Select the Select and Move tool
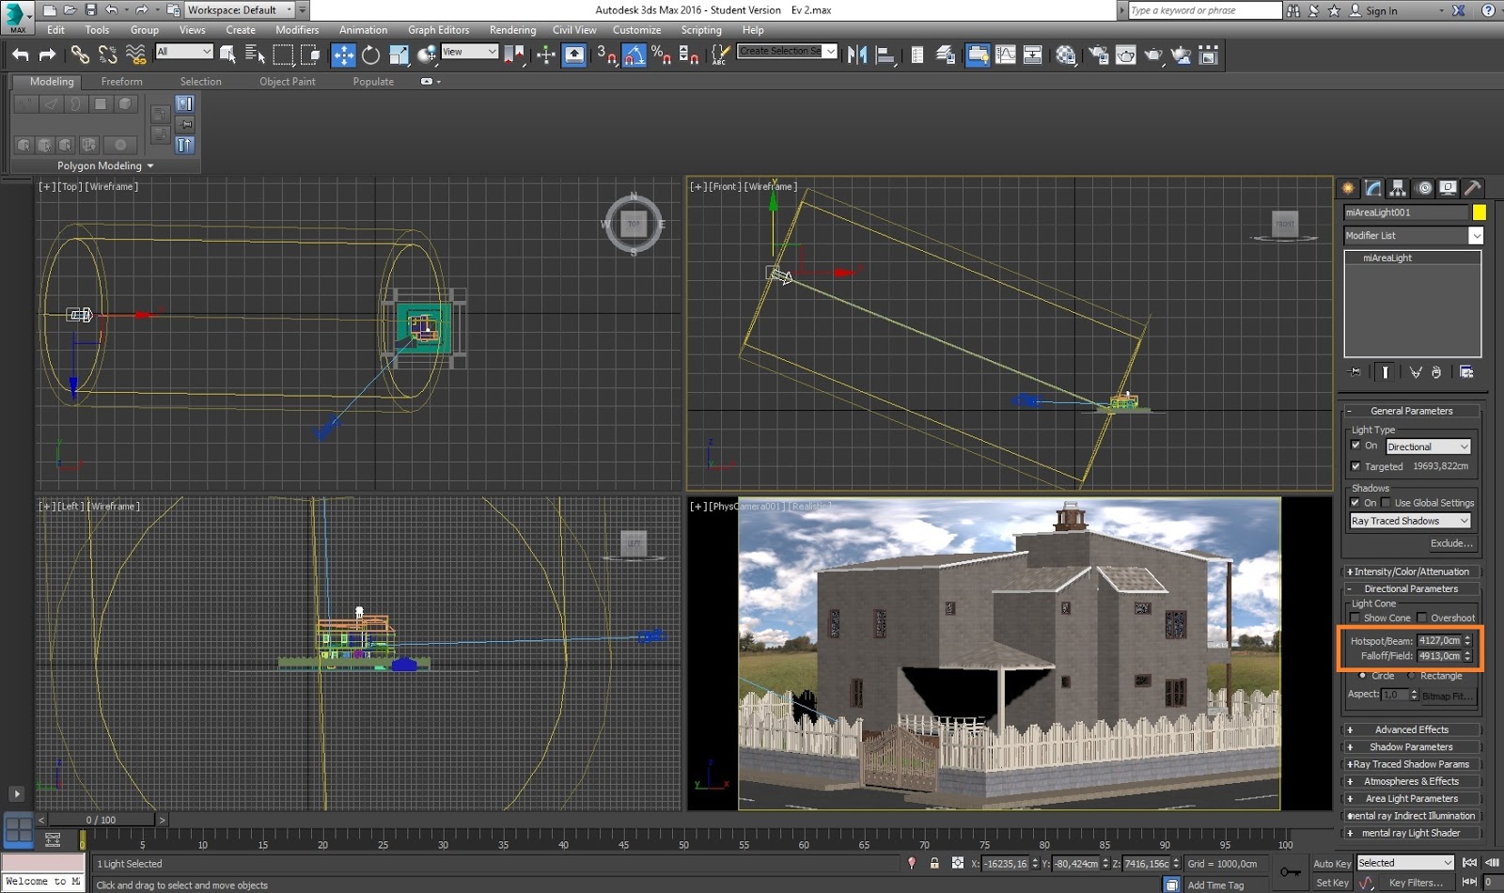1504x893 pixels. point(343,55)
